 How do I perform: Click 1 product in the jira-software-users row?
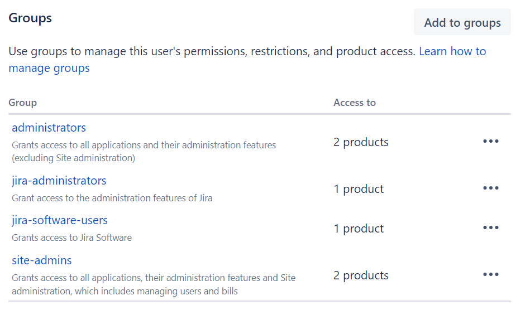pyautogui.click(x=359, y=229)
